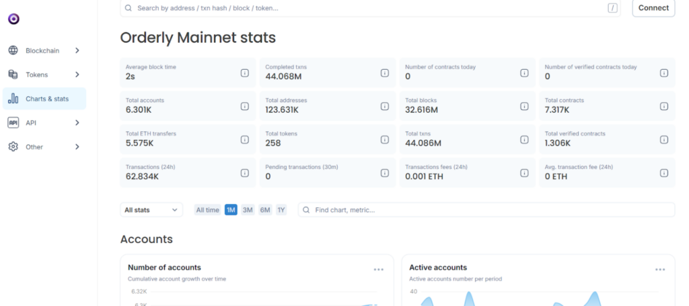Open Number of accounts chart options menu
The image size is (689, 306).
379,270
